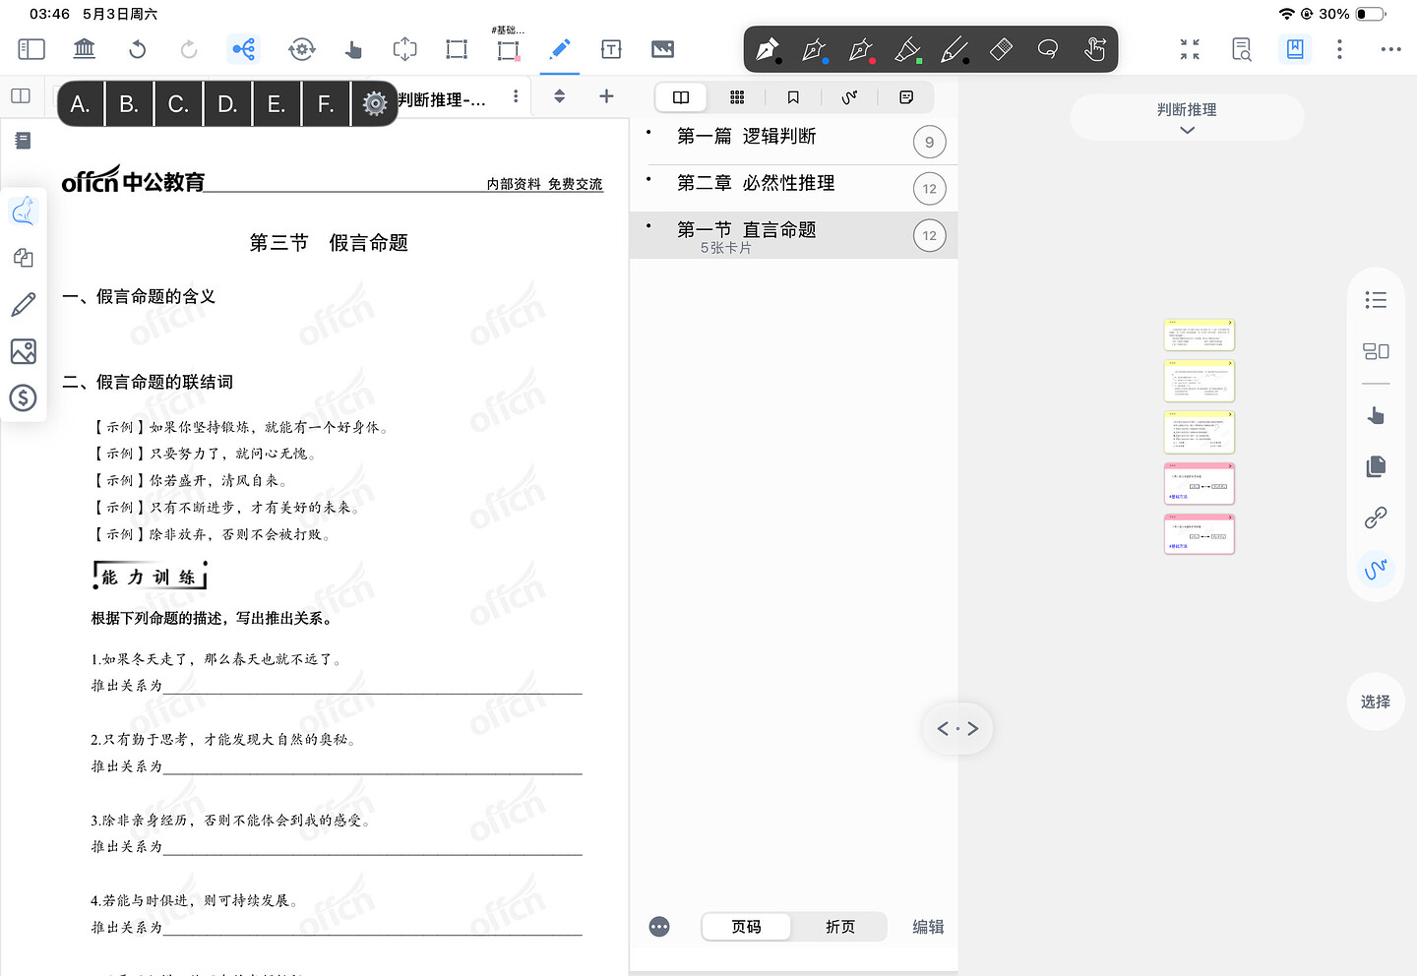Toggle the blue bookmark notebook icon
The image size is (1417, 976).
pos(1295,49)
